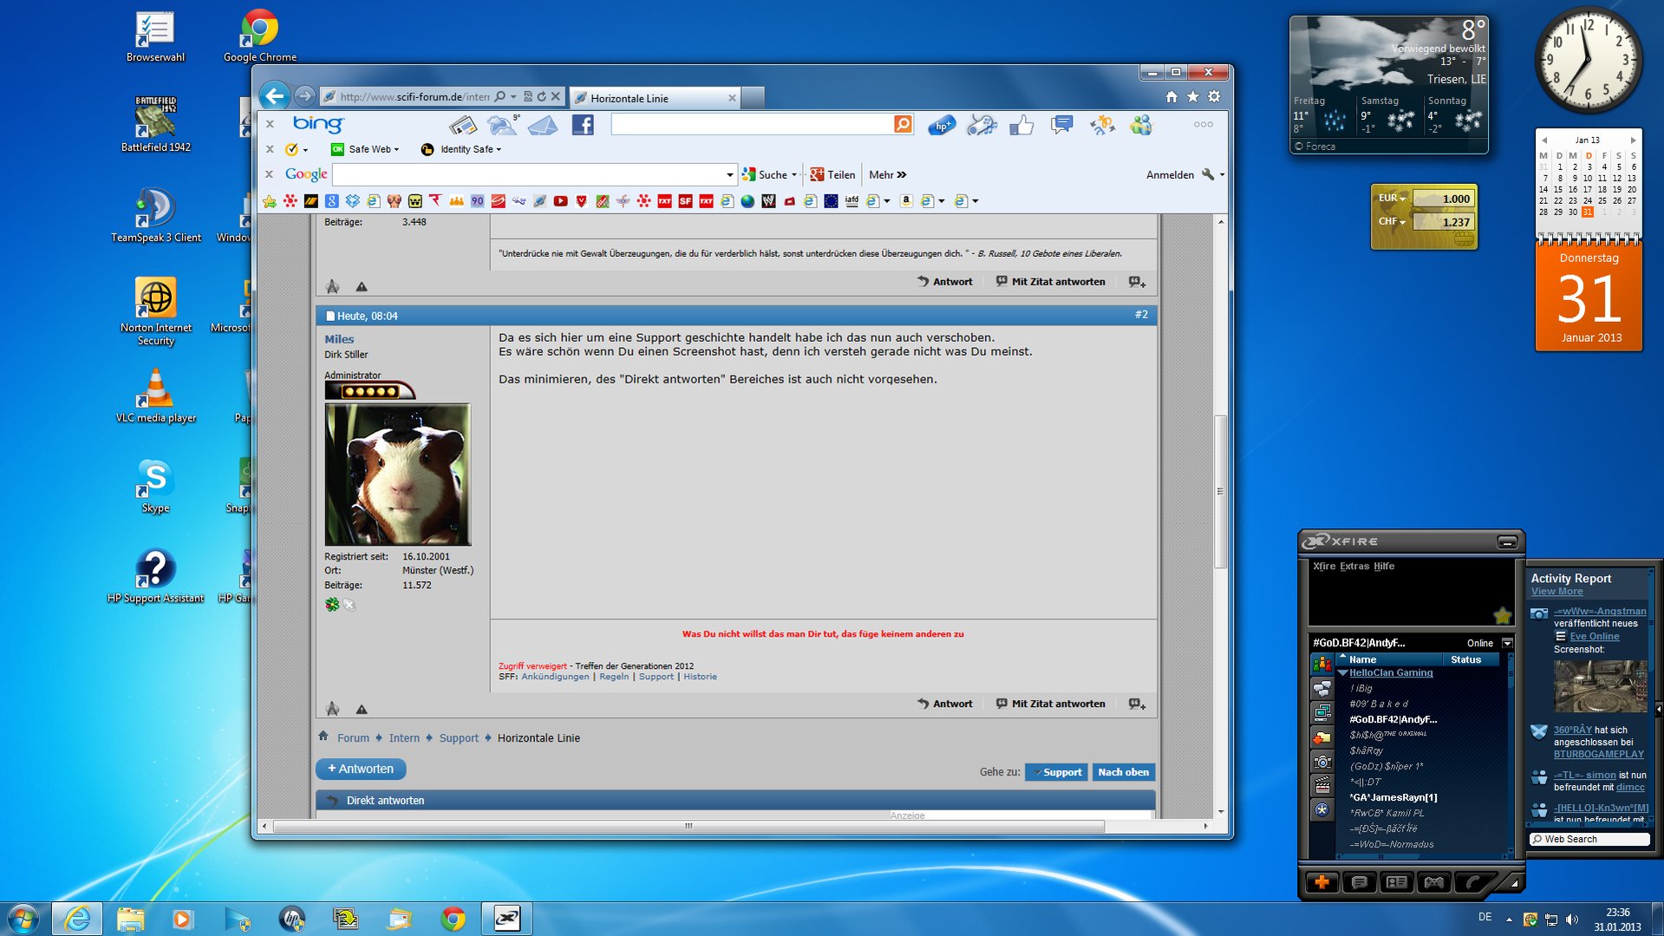
Task: Collapse the Xfire Activity Report side panel
Action: click(1658, 710)
